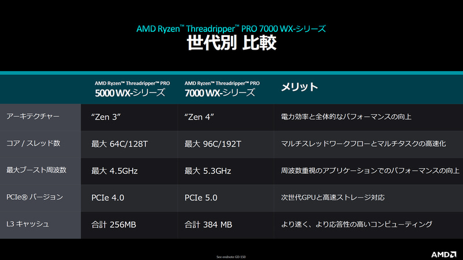Screen dimensions: 463x260
Task: Click the AMD logo in the corner
Action: coord(443,254)
